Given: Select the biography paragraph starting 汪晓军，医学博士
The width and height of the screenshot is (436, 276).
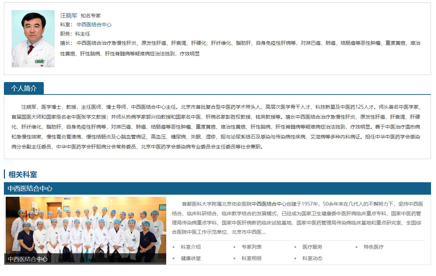Looking at the screenshot, I should click(x=216, y=127).
